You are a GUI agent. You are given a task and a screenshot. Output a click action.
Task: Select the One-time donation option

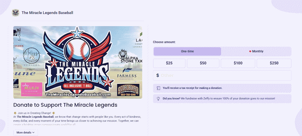click(x=187, y=51)
